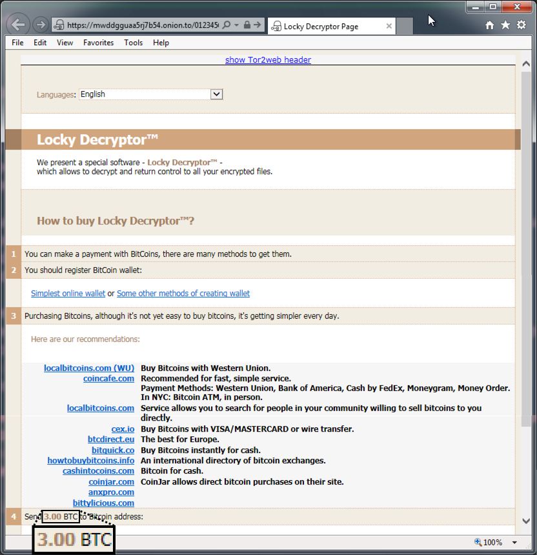This screenshot has width=537, height=555.
Task: Open anxpro.com link
Action: 111,492
